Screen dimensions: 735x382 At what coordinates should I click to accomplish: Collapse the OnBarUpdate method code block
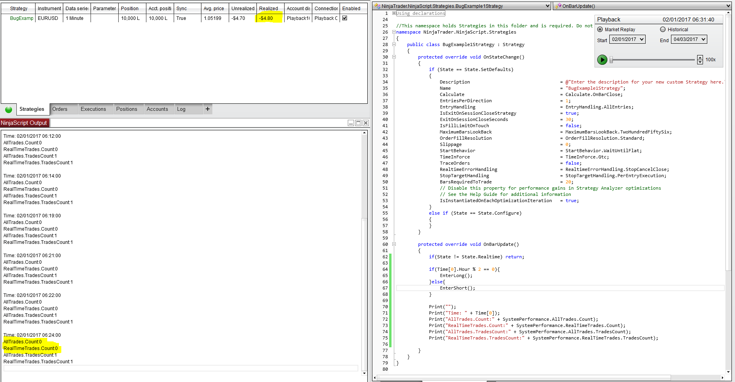point(394,244)
